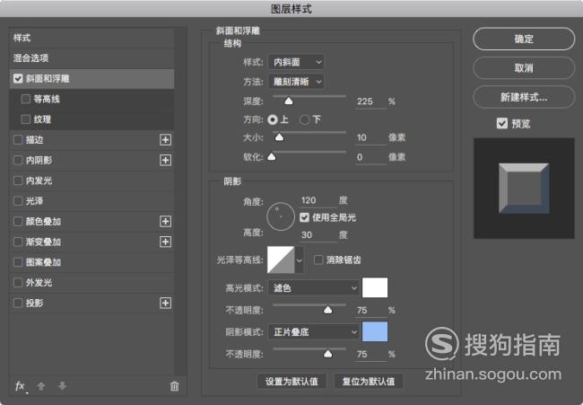Image resolution: width=583 pixels, height=405 pixels.
Task: Click the plus icon next to 颜色叠加
Action: [x=165, y=222]
